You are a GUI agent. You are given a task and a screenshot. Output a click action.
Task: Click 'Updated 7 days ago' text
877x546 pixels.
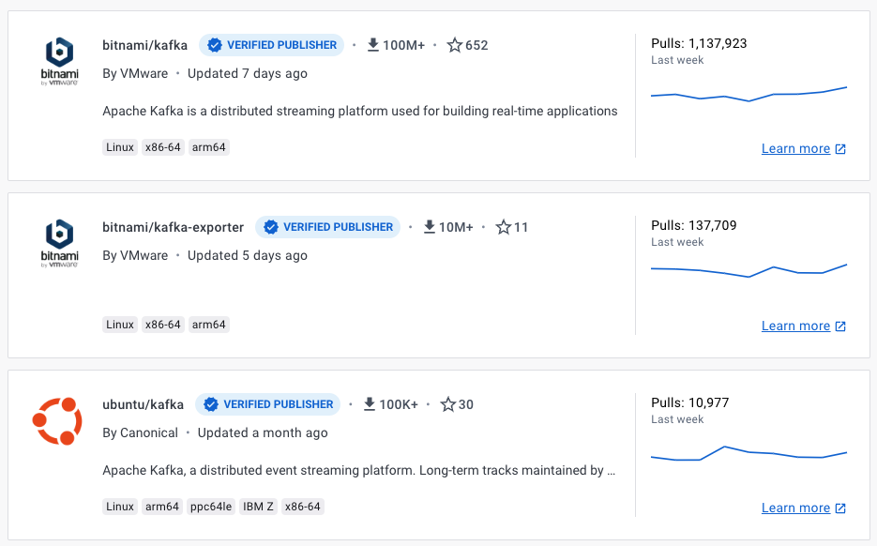point(248,74)
